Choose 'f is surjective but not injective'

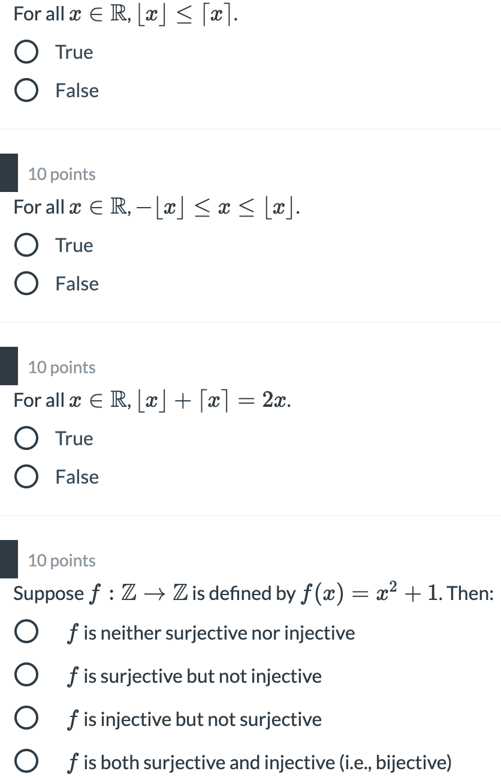[x=26, y=674]
